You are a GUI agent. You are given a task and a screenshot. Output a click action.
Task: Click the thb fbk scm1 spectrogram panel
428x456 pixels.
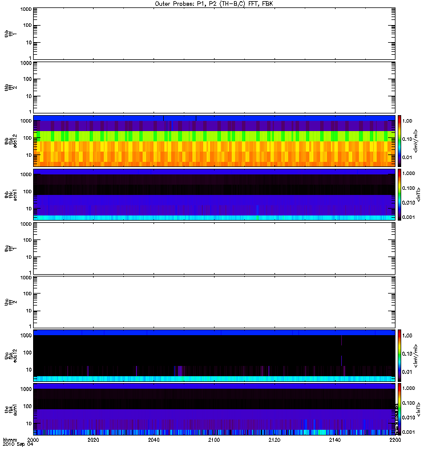tap(214, 194)
